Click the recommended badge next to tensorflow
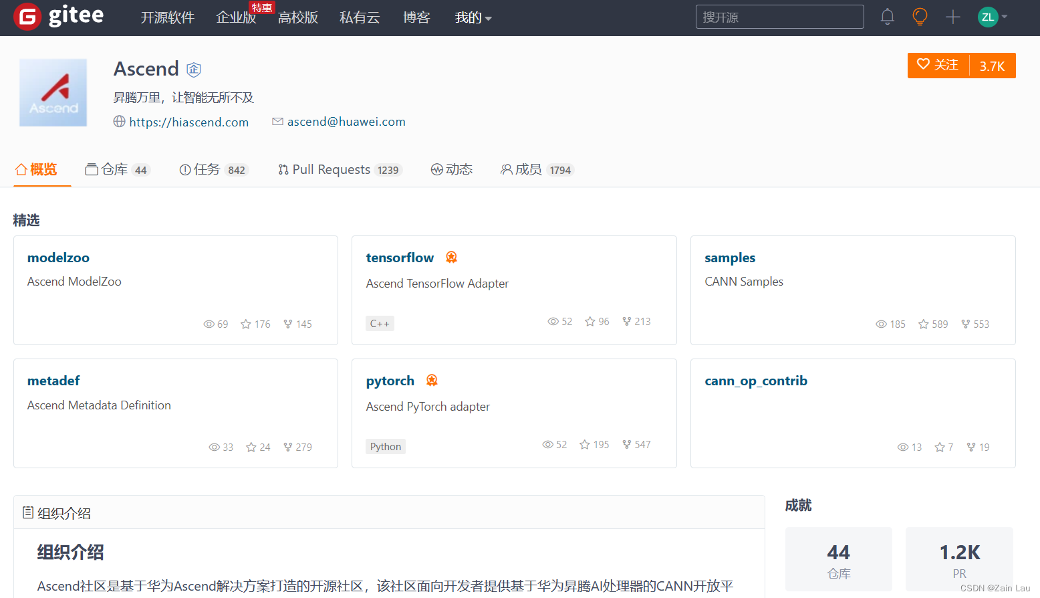The image size is (1040, 598). coord(451,258)
